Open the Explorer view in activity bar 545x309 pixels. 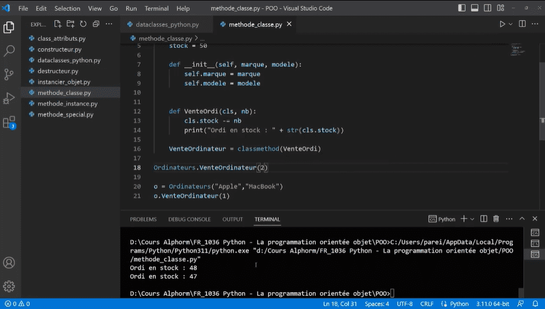tap(9, 27)
